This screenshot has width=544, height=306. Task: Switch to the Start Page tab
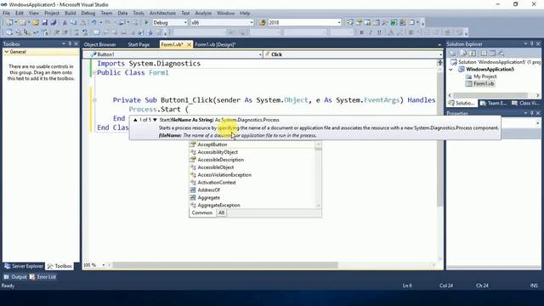[x=139, y=44]
